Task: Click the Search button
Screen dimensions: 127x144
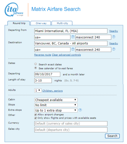Action: (x=112, y=136)
